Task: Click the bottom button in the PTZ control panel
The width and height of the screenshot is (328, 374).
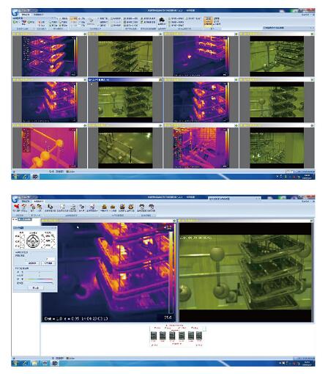Action: tap(36, 287)
